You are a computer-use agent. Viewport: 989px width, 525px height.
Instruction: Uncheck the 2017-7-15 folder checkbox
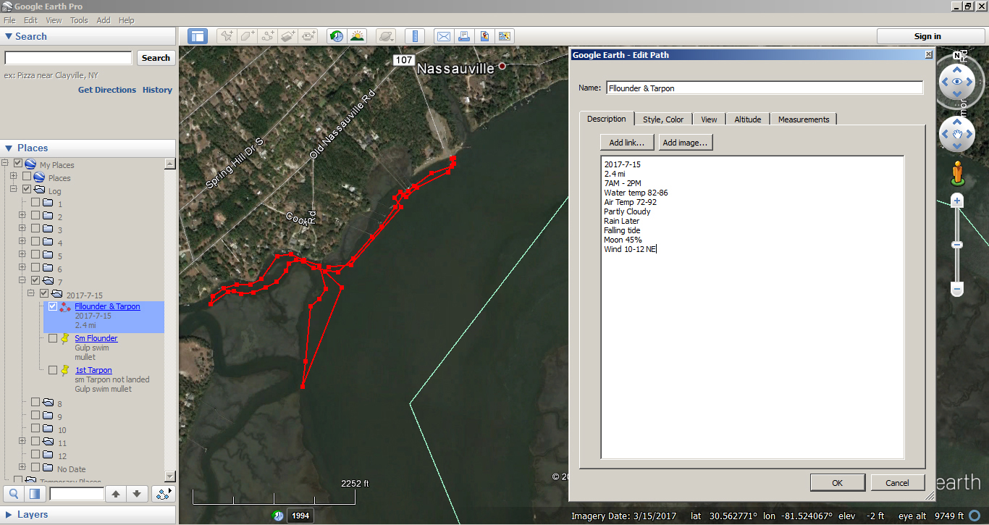tap(44, 293)
